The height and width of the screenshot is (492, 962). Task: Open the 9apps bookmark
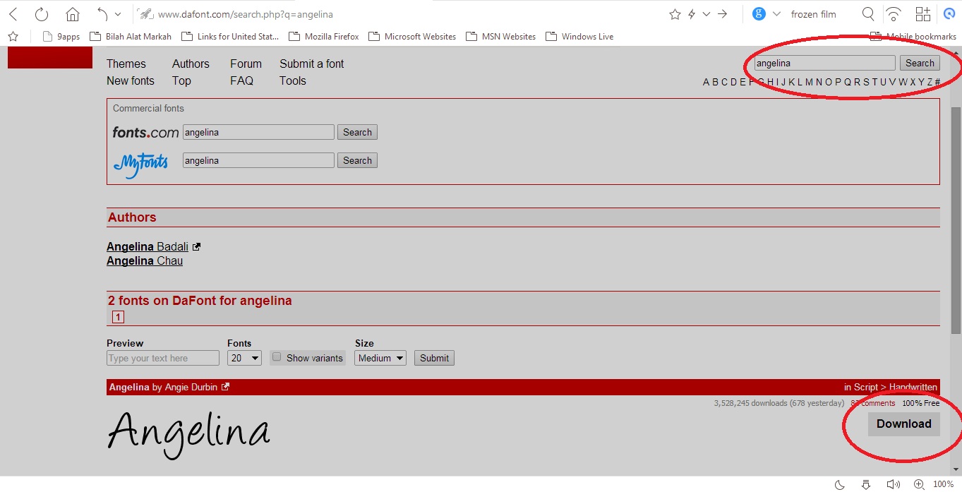(x=61, y=36)
